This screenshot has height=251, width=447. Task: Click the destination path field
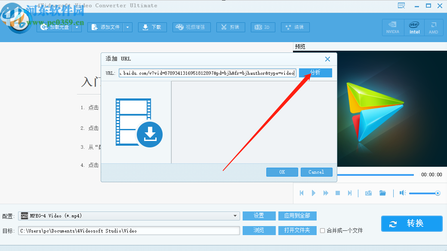tap(129, 231)
